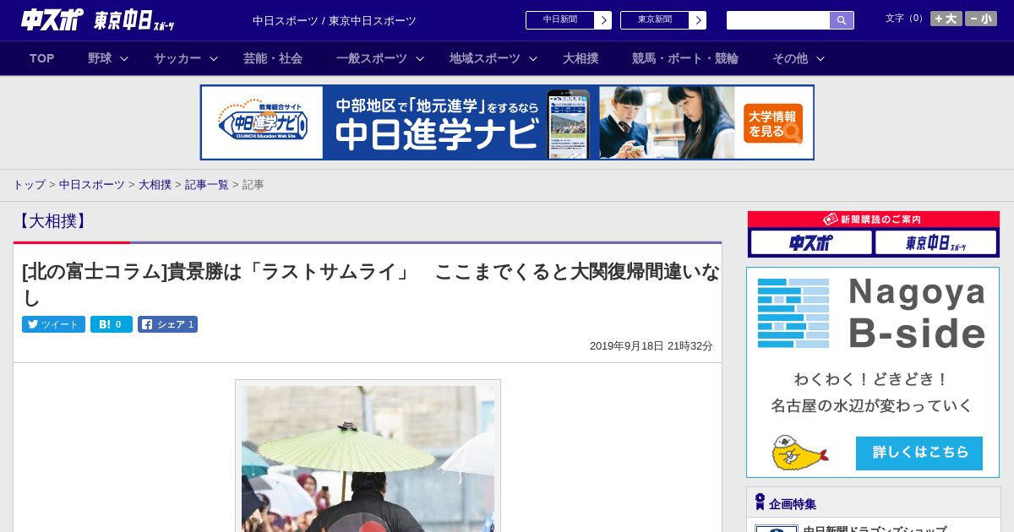Share article via Facebook シェア button

pos(167,324)
